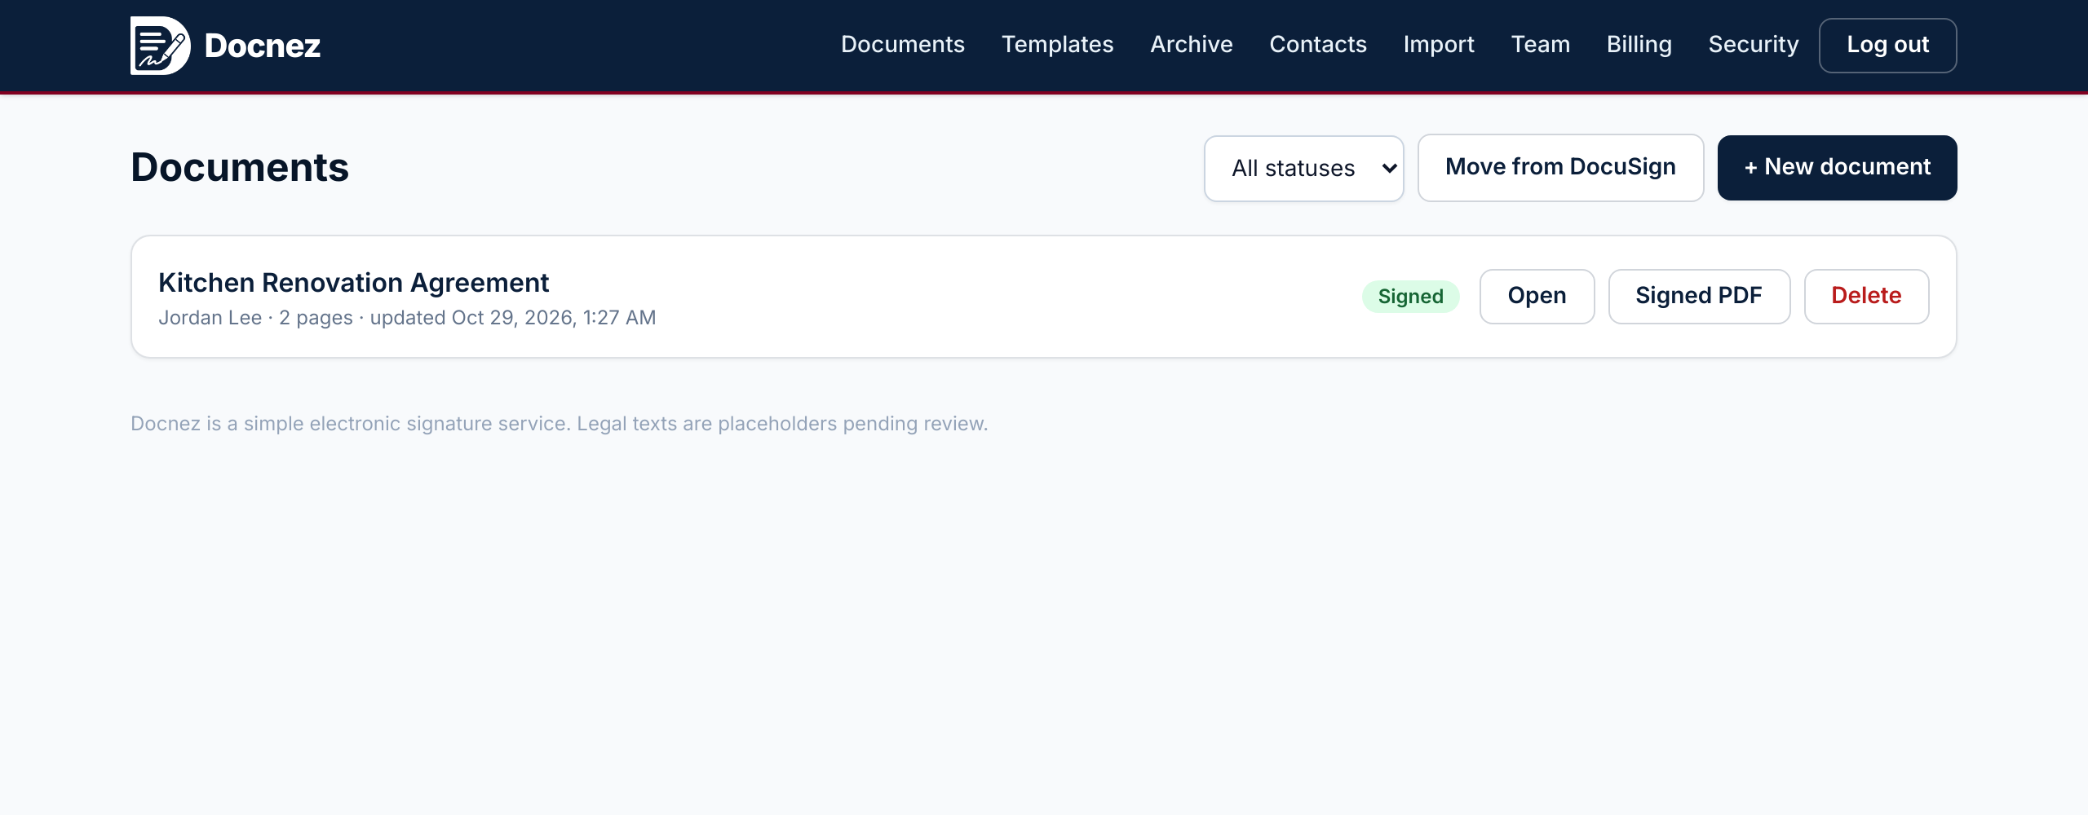Open Billing settings
The width and height of the screenshot is (2088, 815).
pos(1639,45)
